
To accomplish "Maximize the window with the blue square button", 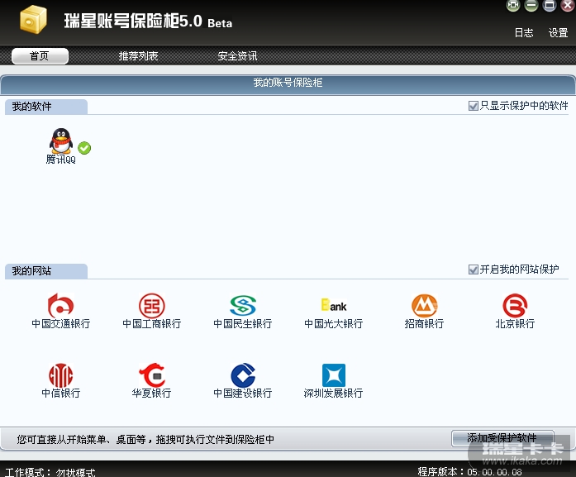I will (550, 5).
